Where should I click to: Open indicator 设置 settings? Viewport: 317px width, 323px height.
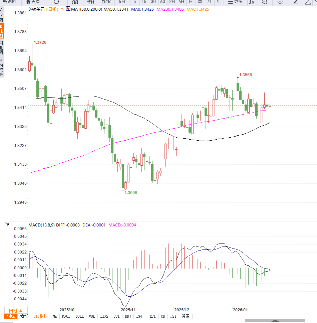[186, 316]
